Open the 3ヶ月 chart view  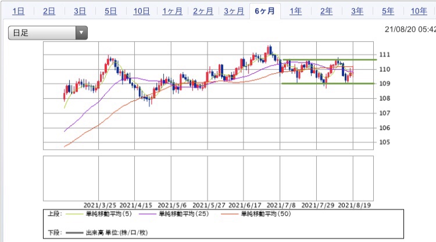pos(234,11)
